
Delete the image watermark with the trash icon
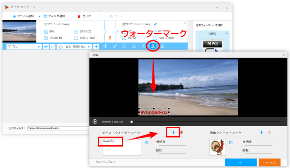coord(269,132)
